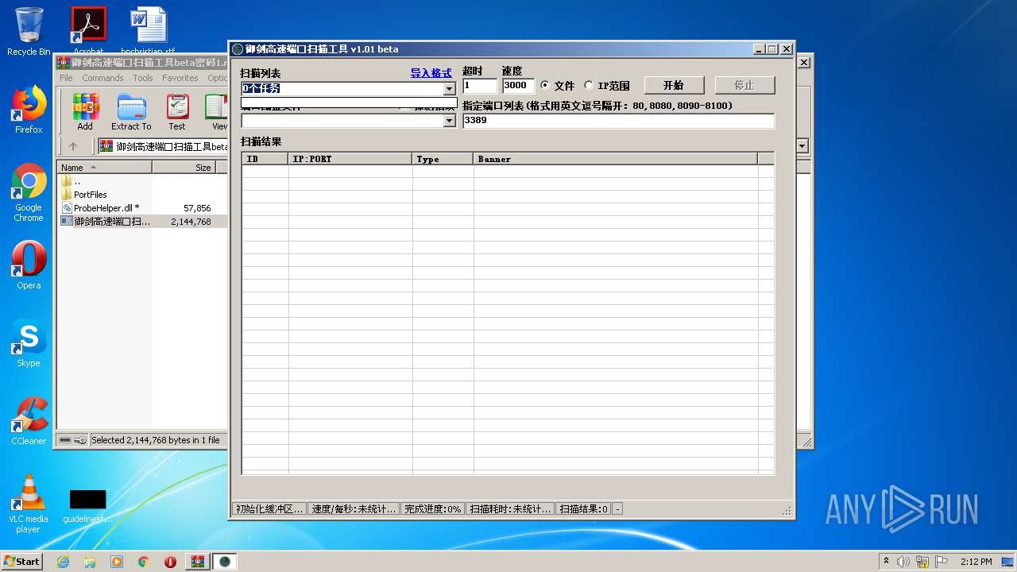Click the WinRAR Extract To icon

(x=131, y=112)
